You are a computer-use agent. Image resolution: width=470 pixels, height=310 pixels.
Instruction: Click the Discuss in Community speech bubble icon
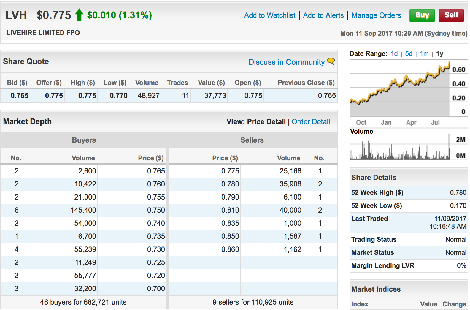[x=331, y=61]
